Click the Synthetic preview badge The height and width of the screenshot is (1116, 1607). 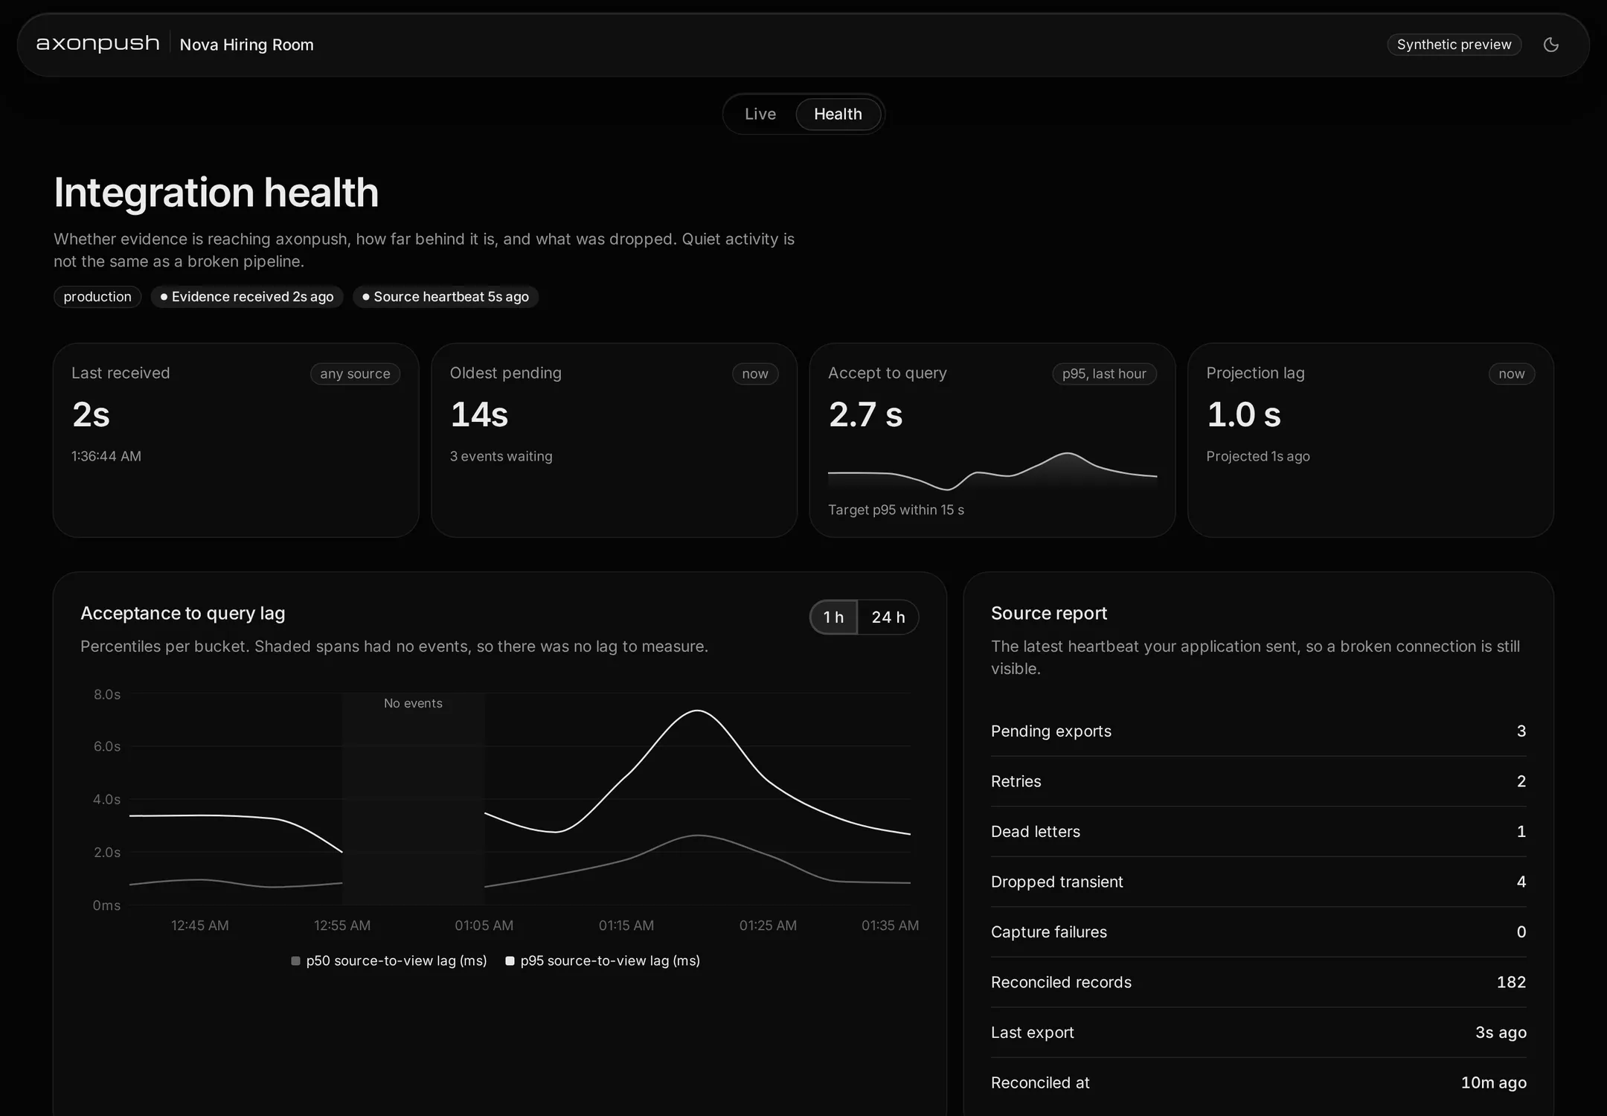[1454, 45]
